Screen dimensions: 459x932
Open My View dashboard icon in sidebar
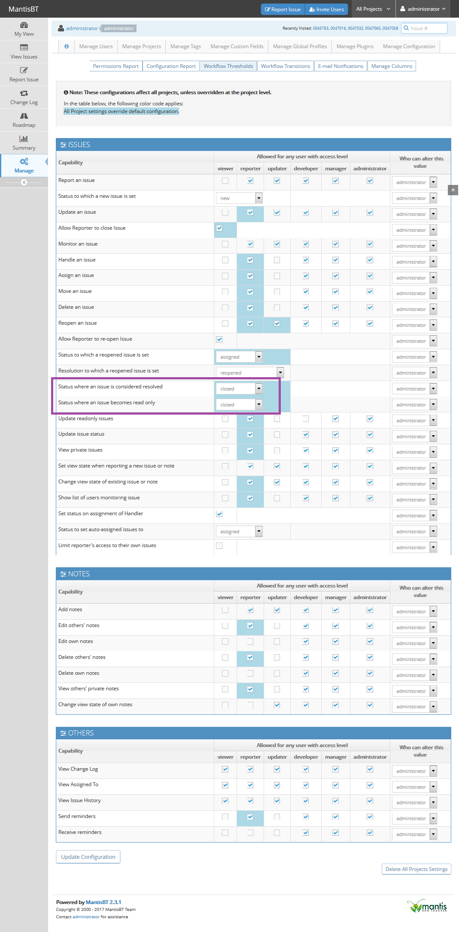pyautogui.click(x=24, y=25)
